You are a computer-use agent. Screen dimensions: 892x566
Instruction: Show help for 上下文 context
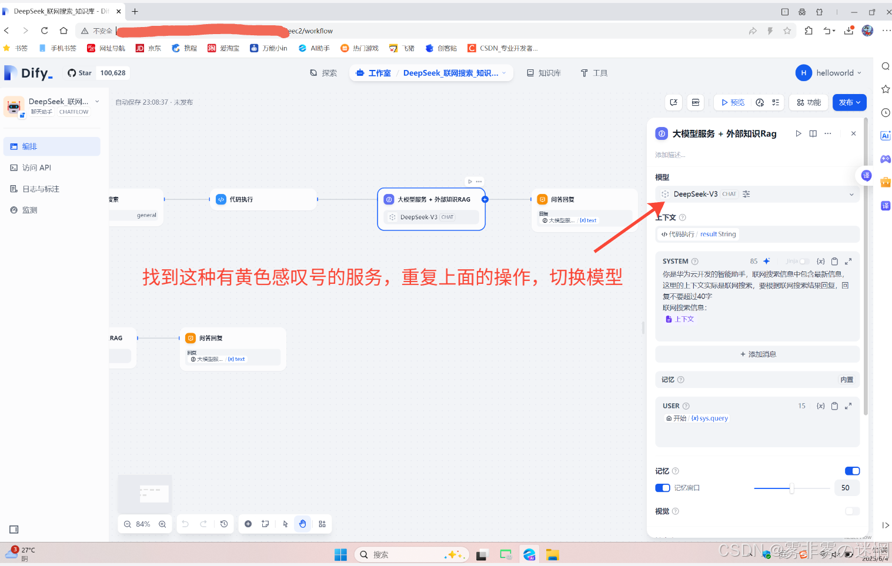click(x=682, y=217)
